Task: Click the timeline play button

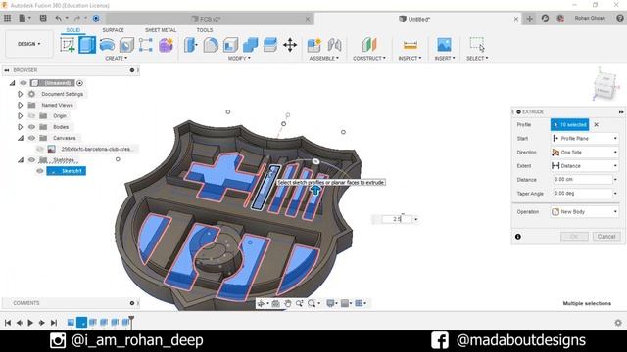Action: tap(30, 323)
